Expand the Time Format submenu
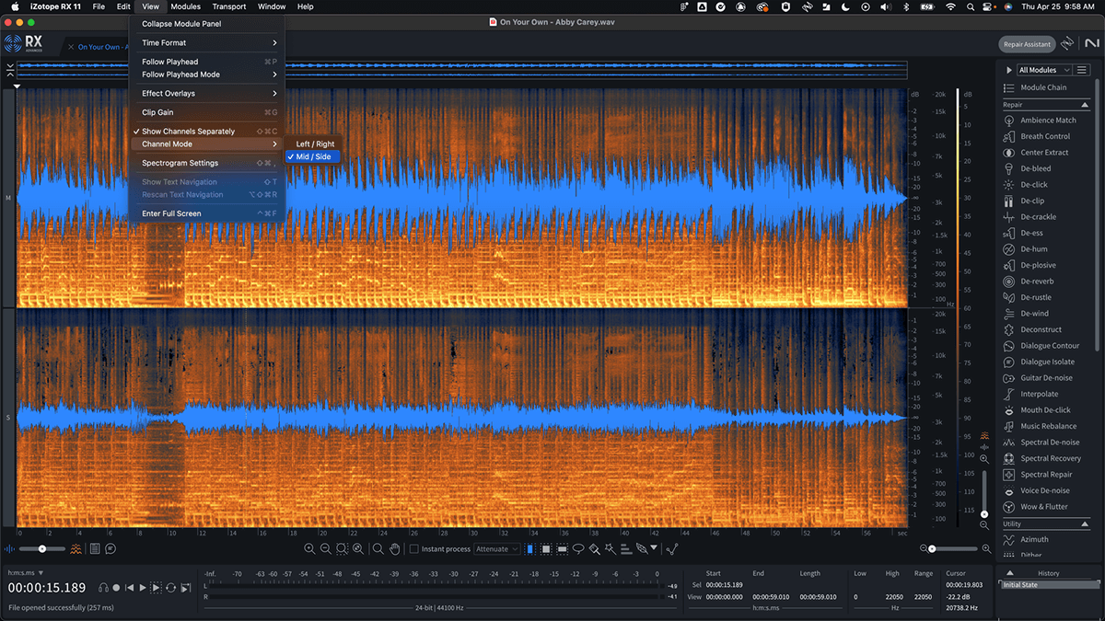The height and width of the screenshot is (621, 1105). click(x=207, y=43)
